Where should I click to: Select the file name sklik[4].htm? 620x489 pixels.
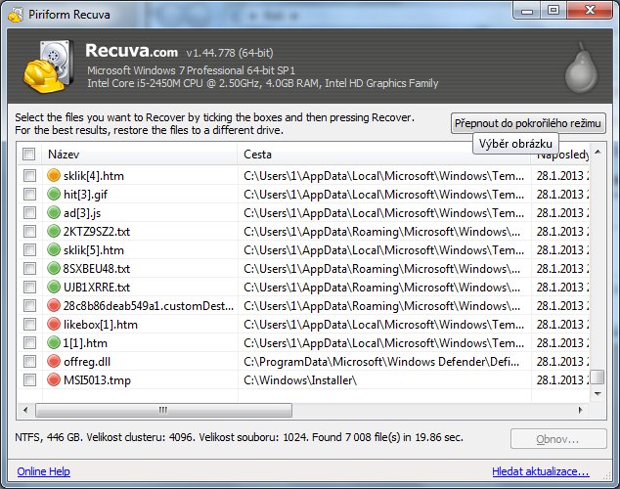tap(94, 175)
